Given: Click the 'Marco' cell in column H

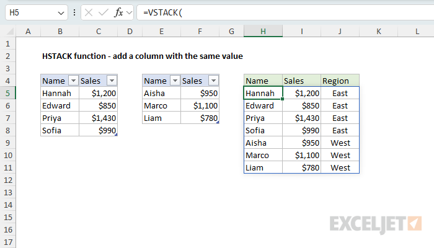Looking at the screenshot, I should click(x=263, y=155).
